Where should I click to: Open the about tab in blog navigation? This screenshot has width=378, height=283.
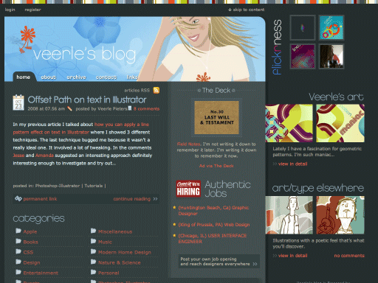click(49, 77)
